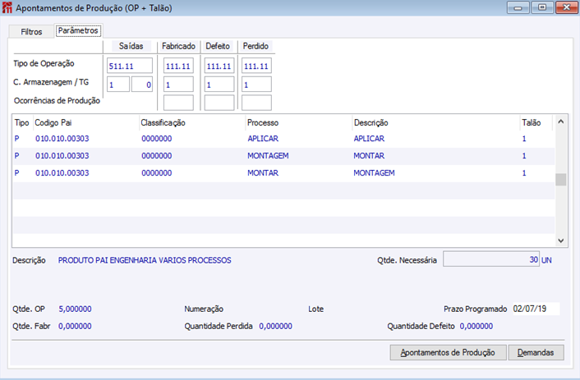
Task: Click the Qtde. Necessária field
Action: coord(491,259)
